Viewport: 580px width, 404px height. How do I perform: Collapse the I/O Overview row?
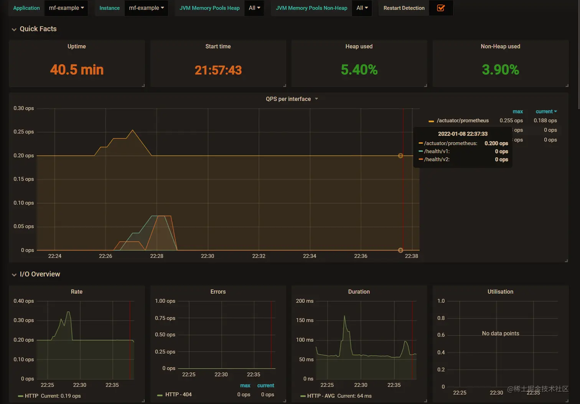click(36, 274)
